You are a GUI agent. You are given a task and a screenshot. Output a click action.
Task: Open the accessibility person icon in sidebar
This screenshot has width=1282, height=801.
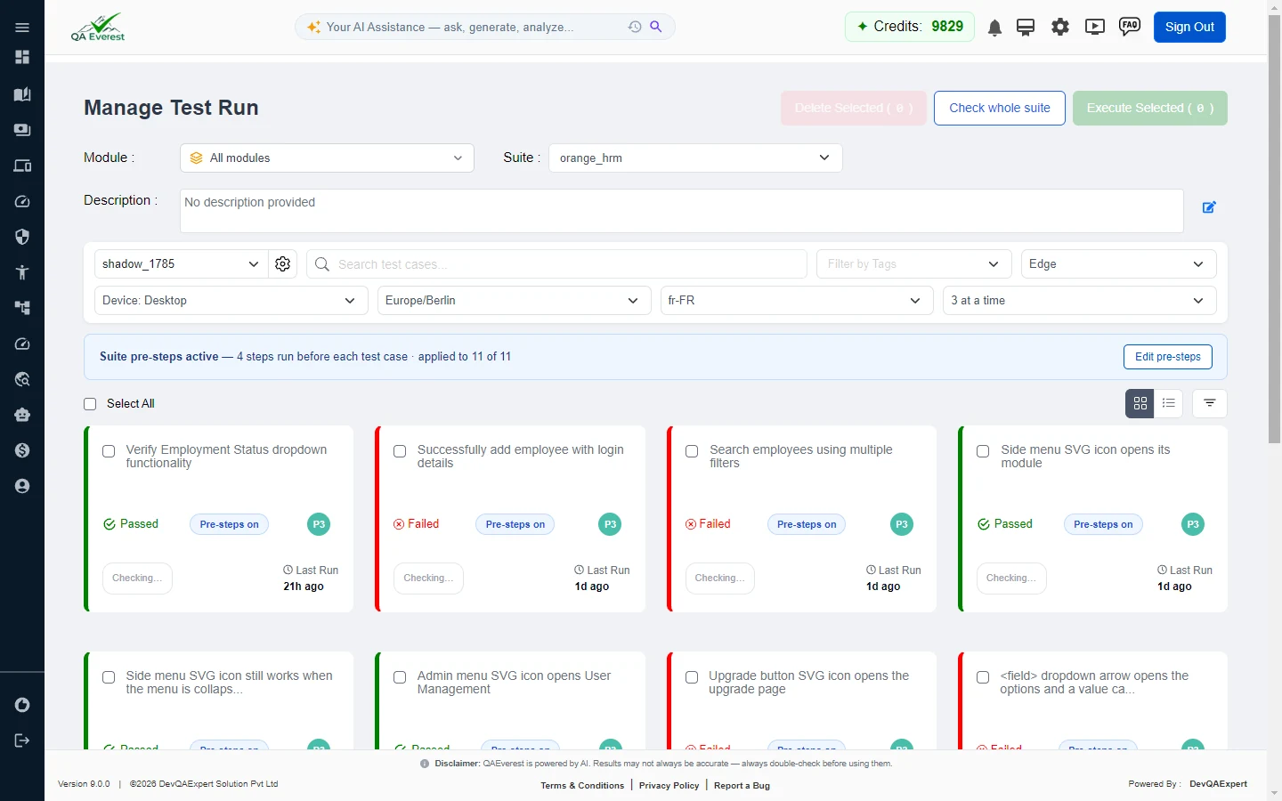[22, 272]
